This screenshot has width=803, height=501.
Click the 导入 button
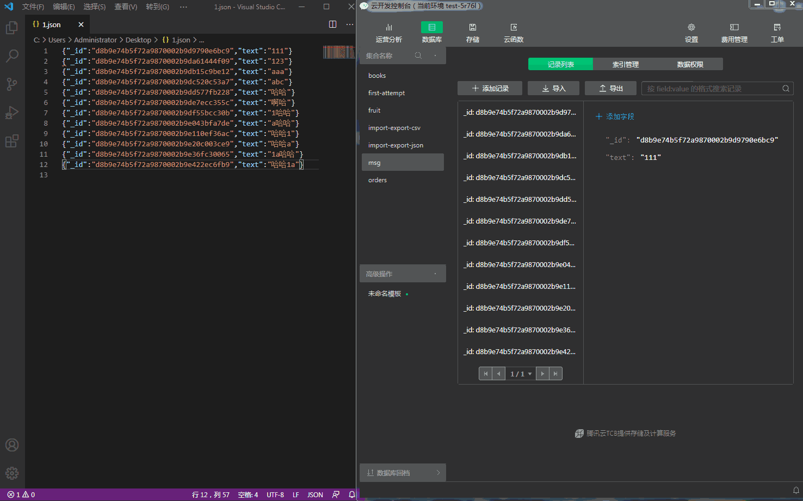(x=553, y=88)
